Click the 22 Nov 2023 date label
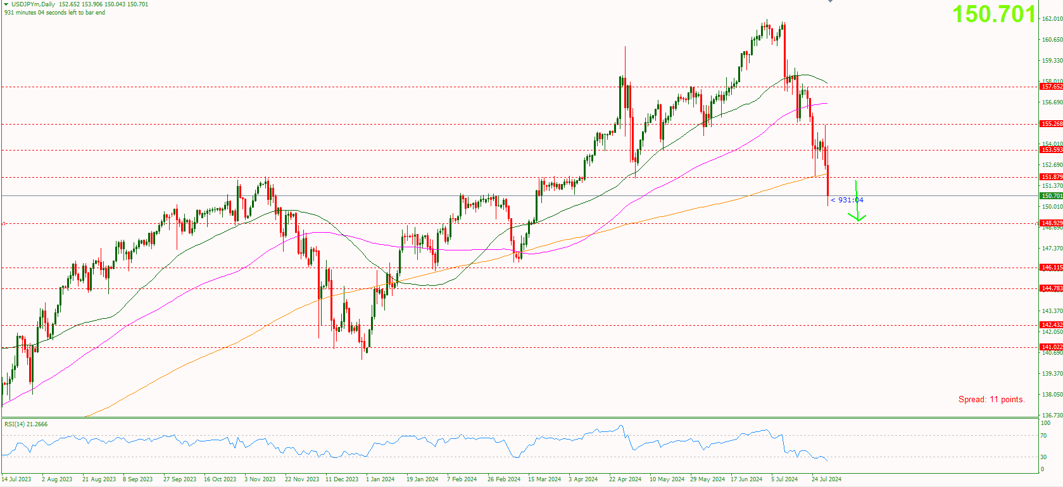This screenshot has width=1063, height=487. point(302,479)
